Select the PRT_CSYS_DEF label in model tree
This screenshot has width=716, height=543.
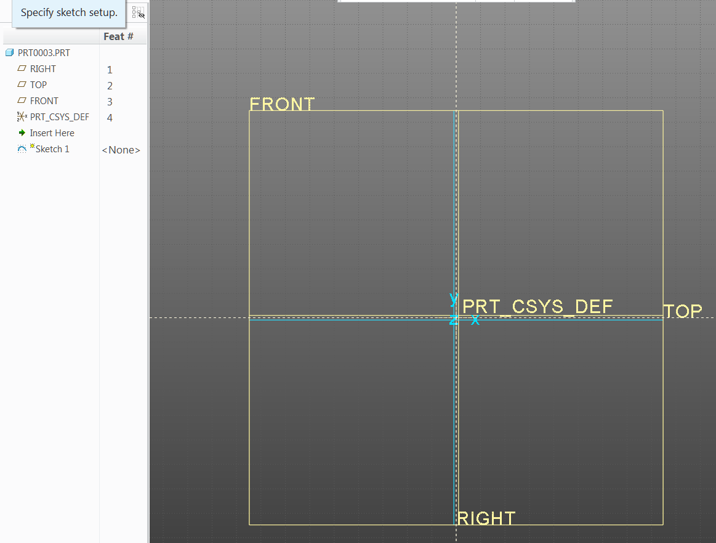pos(59,116)
